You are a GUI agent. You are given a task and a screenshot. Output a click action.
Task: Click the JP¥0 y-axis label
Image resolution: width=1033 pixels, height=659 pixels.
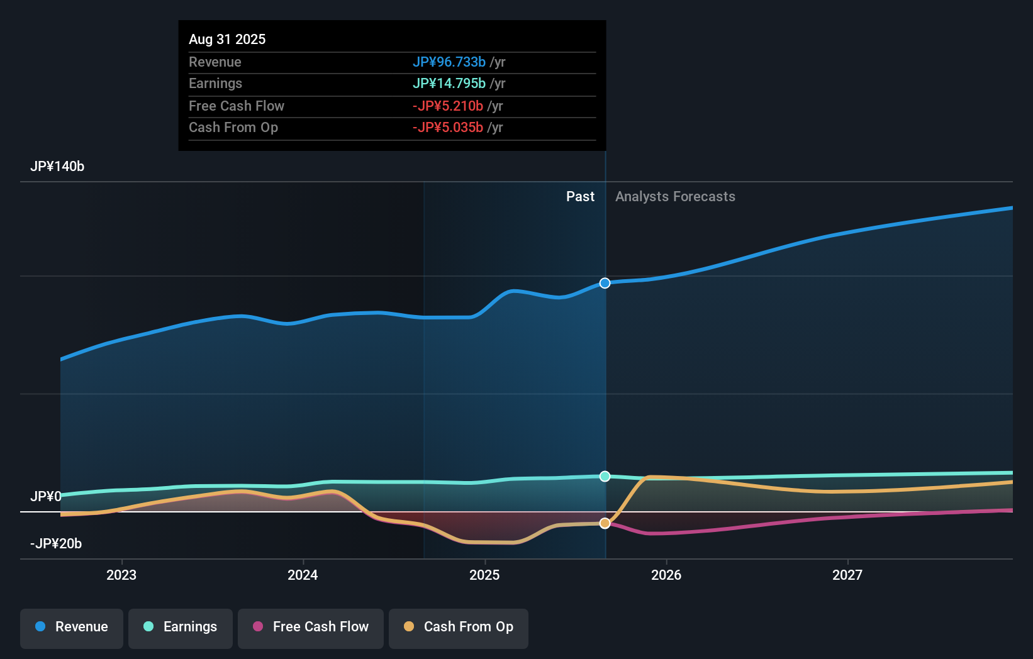[46, 497]
